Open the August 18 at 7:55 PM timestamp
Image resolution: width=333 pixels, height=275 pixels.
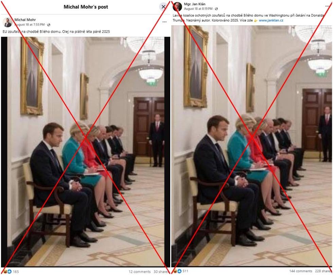pos(30,25)
